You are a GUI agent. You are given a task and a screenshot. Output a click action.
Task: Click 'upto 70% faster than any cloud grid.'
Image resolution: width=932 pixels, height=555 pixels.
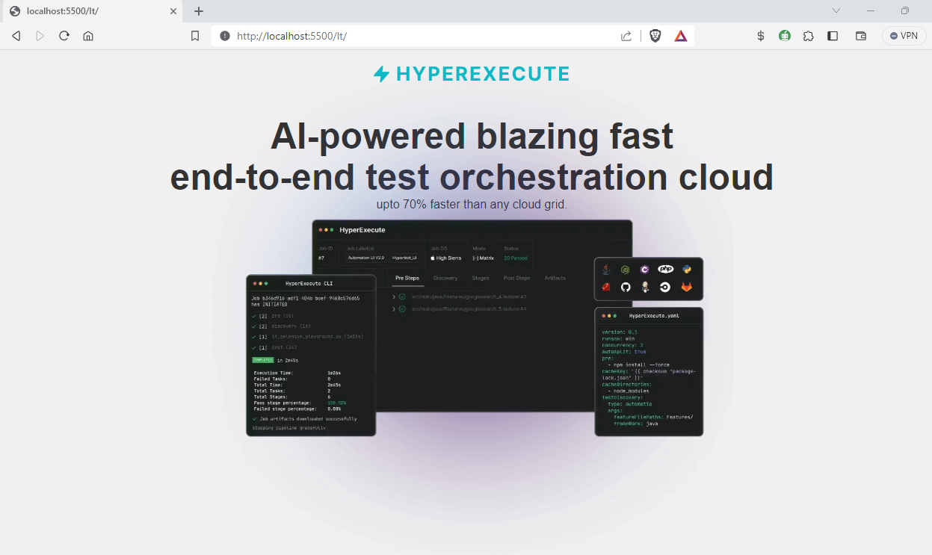click(472, 204)
